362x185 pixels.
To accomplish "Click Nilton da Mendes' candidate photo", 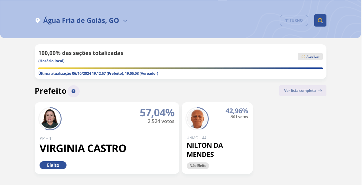I will coord(197,119).
